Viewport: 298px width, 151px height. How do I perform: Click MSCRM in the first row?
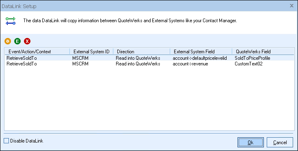[x=80, y=58]
